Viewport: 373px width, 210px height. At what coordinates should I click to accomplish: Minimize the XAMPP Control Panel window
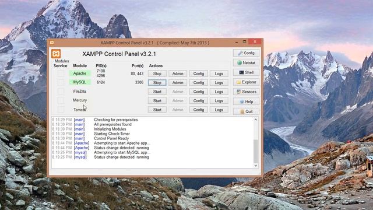237,42
